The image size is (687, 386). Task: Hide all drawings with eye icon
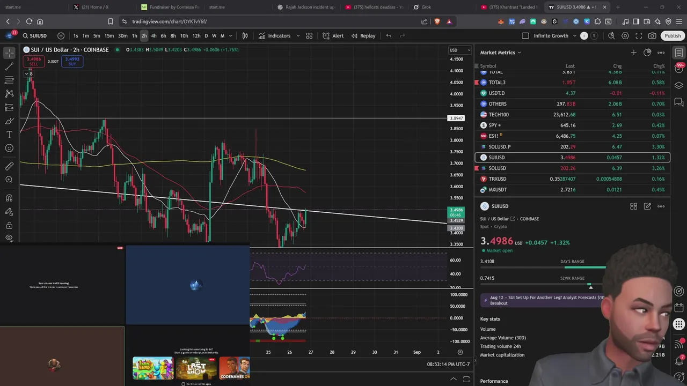9,237
